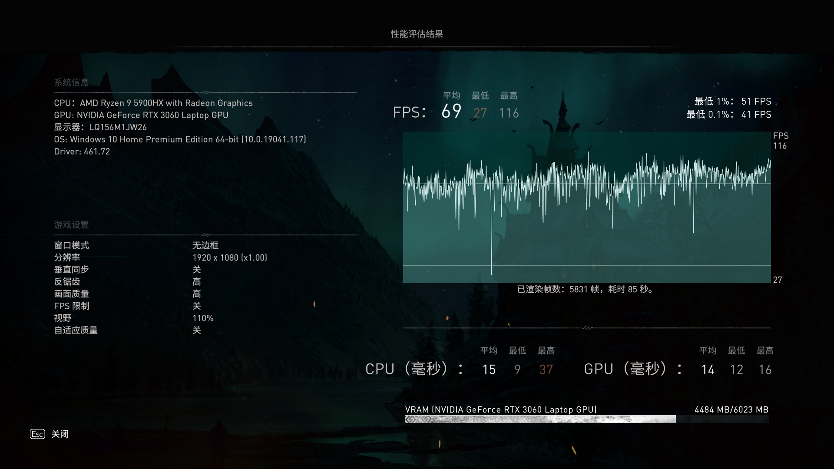Click the CPU max milliseconds value 37
Viewport: 834px width, 469px height.
pos(546,370)
